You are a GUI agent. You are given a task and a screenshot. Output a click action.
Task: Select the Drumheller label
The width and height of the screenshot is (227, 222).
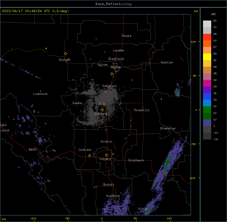(168, 128)
